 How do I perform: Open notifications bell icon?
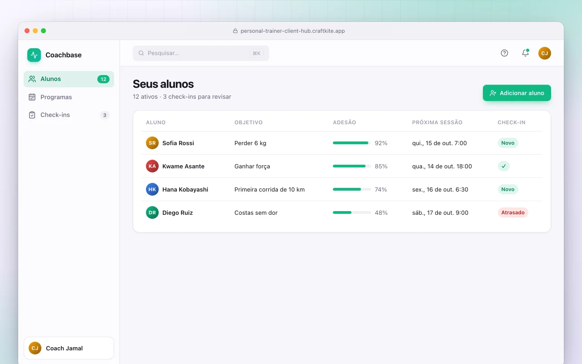[525, 53]
